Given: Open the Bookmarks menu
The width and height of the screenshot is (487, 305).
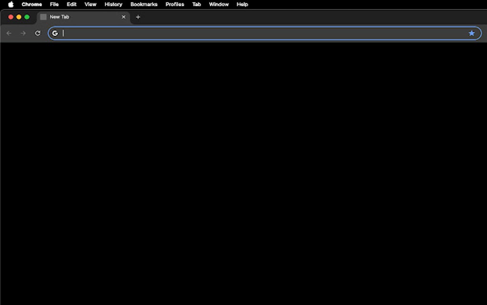Looking at the screenshot, I should click(x=144, y=4).
